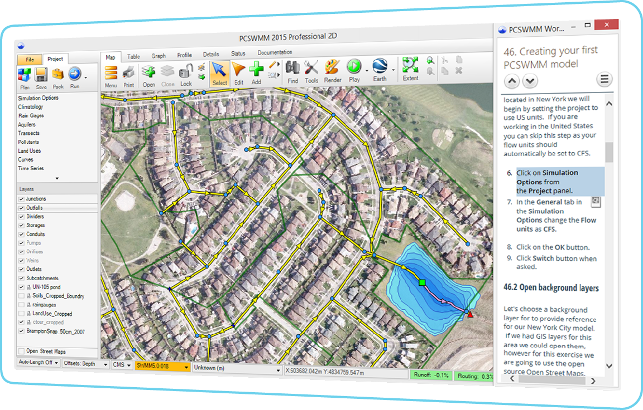Image resolution: width=643 pixels, height=410 pixels.
Task: Switch to the Table tab
Action: (133, 56)
